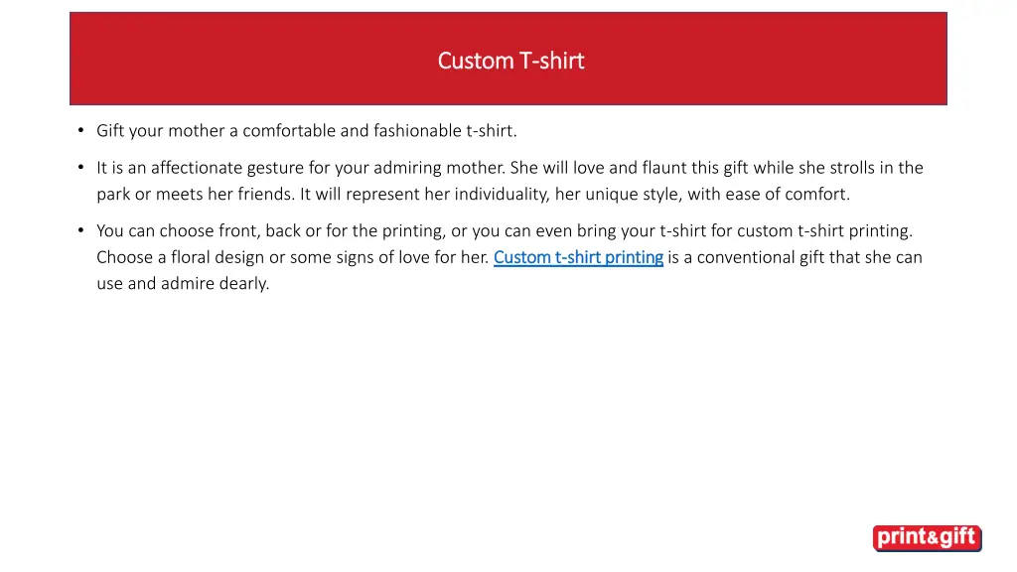
Task: Click the print&gift logo
Action: (x=927, y=538)
